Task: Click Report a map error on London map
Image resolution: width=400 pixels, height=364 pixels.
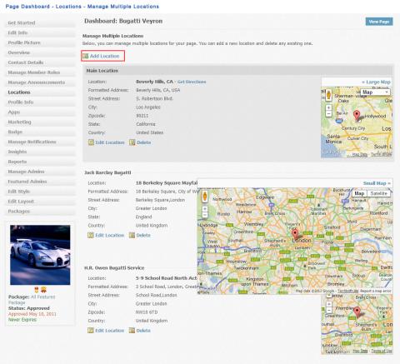Action: (x=376, y=291)
